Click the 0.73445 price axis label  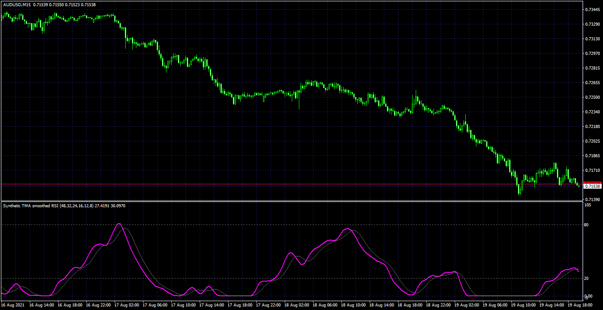(x=592, y=9)
